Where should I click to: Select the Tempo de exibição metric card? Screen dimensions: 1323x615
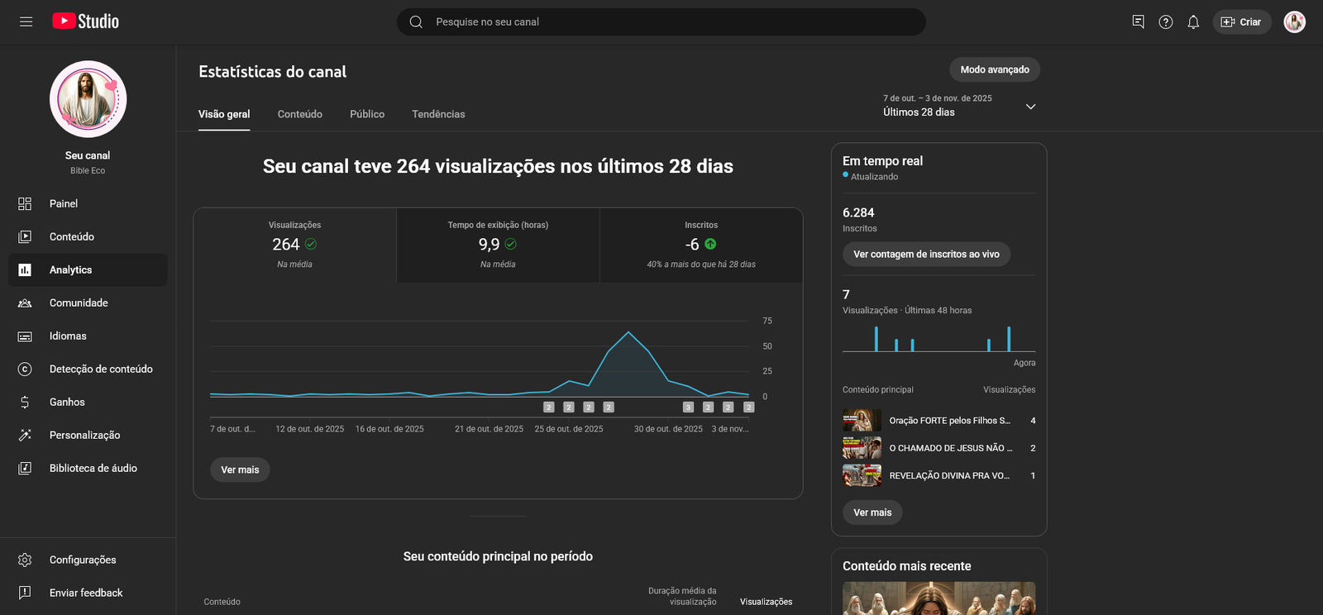click(x=498, y=245)
